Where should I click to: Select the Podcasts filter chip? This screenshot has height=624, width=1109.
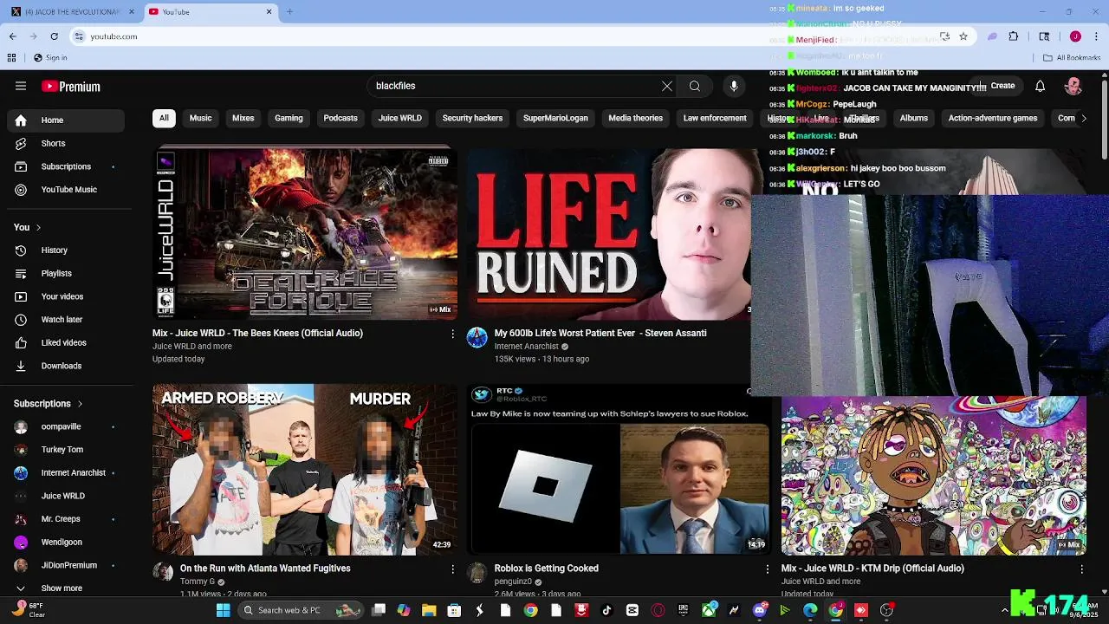tap(340, 118)
